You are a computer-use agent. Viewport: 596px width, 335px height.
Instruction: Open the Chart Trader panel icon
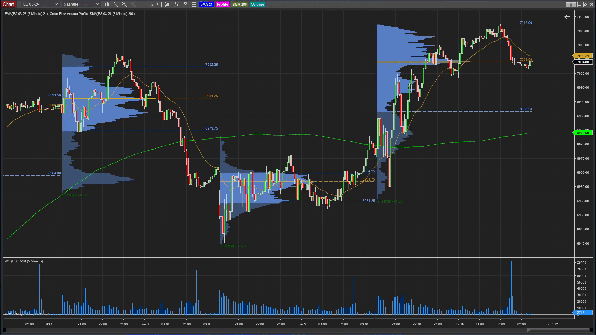[x=159, y=4]
